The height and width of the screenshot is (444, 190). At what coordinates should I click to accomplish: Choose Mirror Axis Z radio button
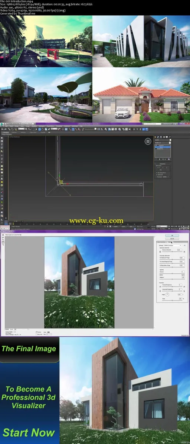(166, 168)
